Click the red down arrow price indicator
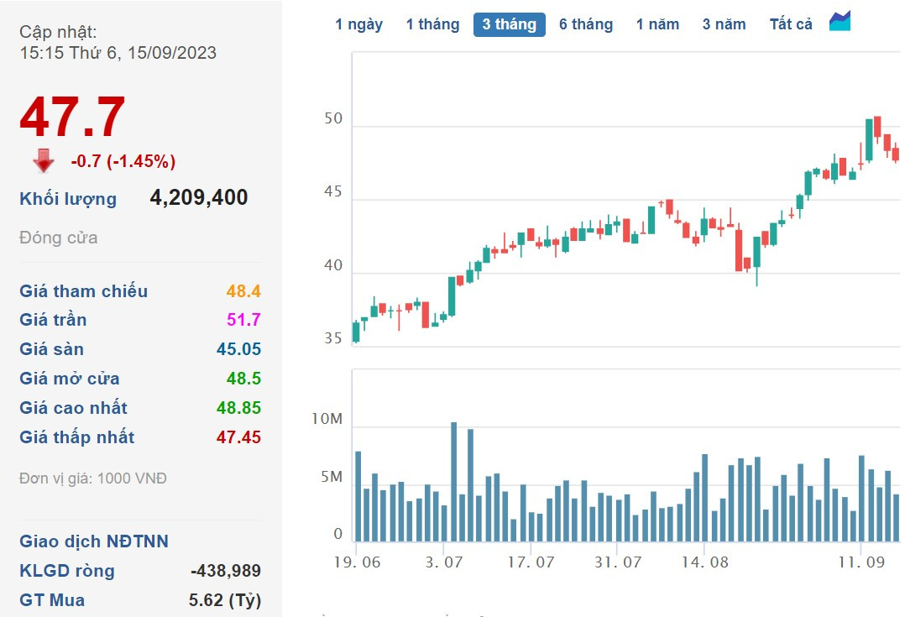 click(44, 160)
